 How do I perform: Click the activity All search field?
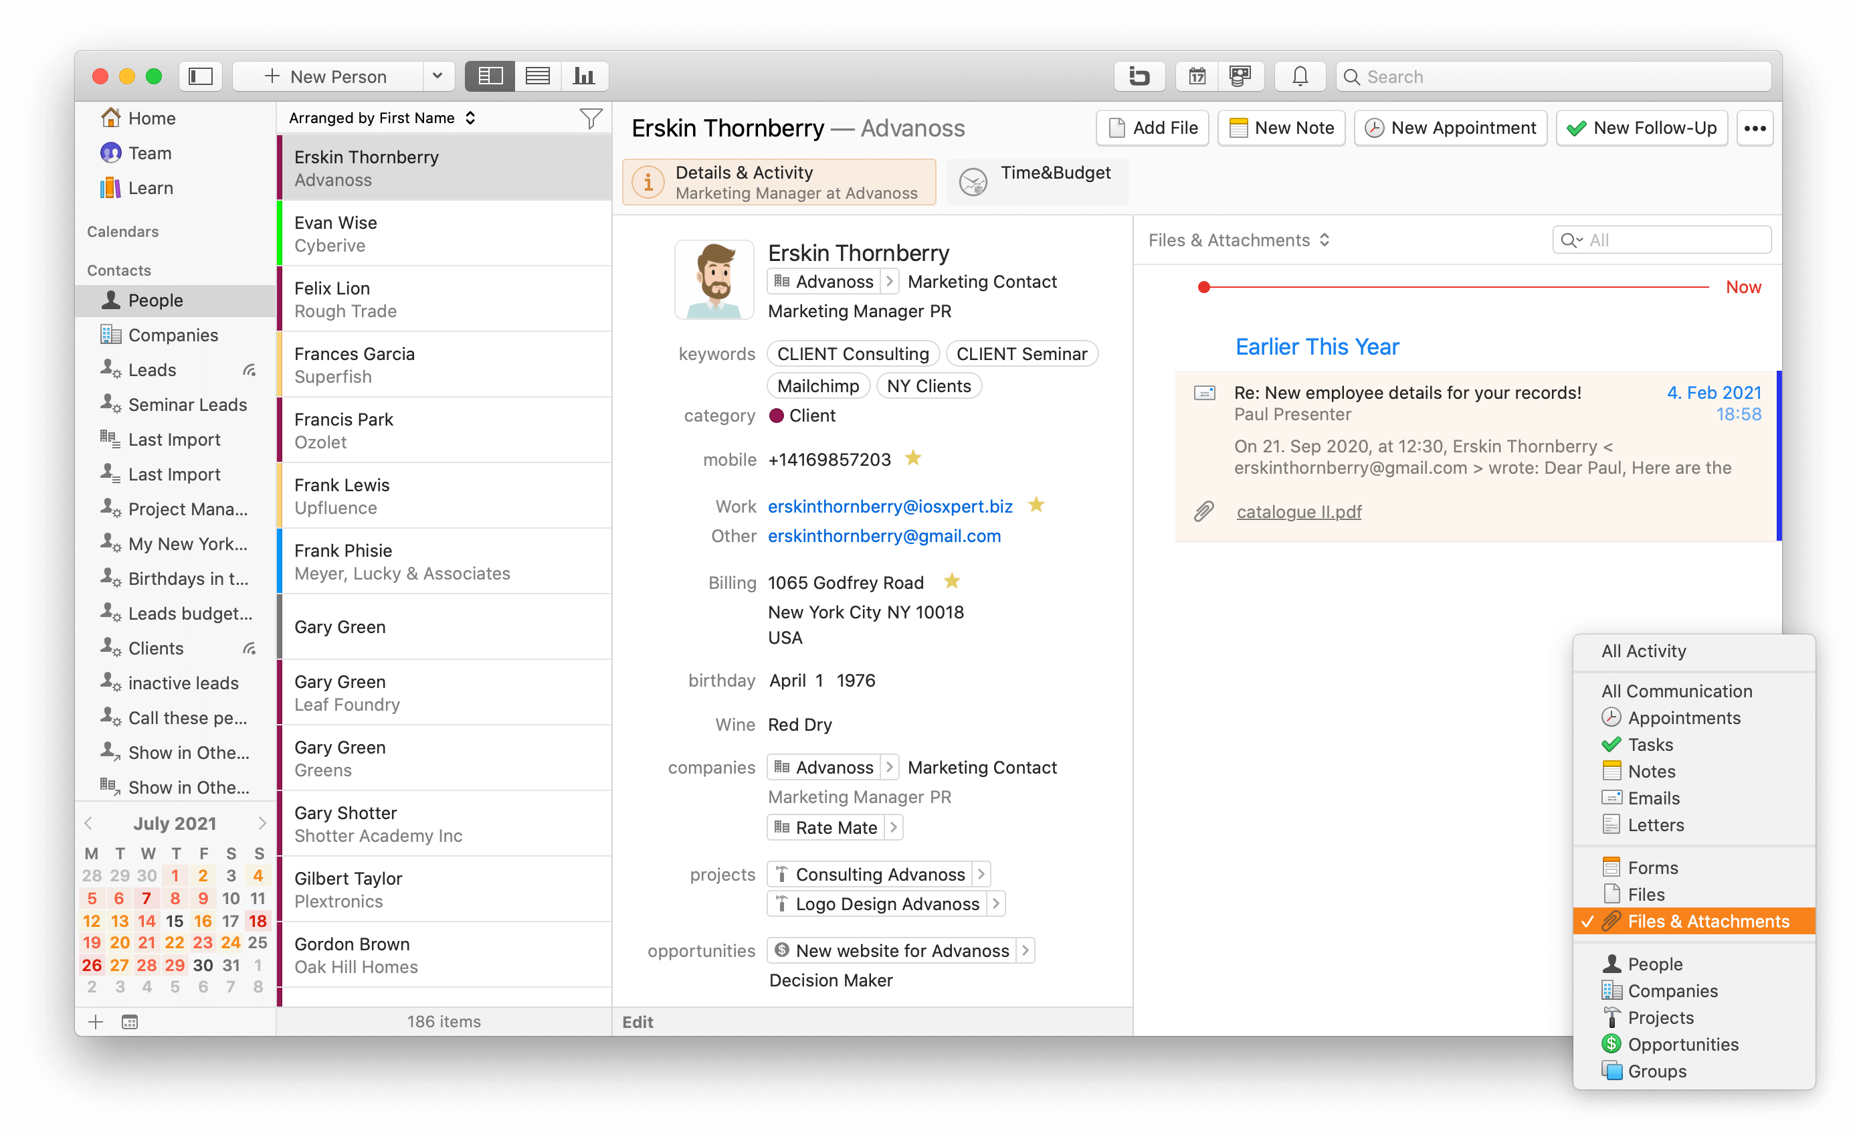[1662, 240]
